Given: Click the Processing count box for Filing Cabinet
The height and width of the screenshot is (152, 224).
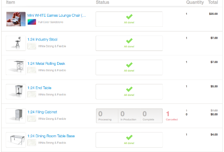Looking at the screenshot, I should coord(107,116).
